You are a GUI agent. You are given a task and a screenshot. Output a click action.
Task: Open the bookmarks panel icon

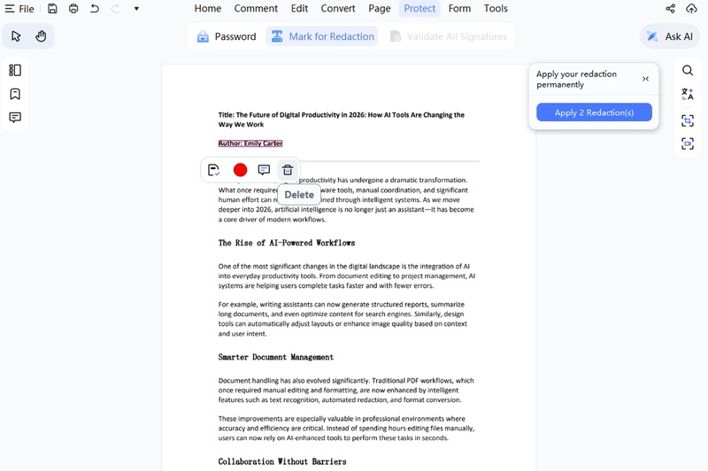pyautogui.click(x=15, y=94)
